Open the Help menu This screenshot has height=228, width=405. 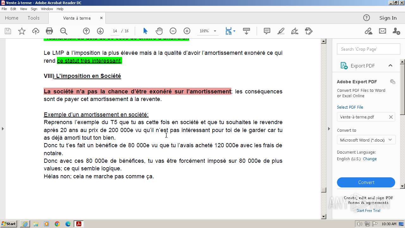pos(60,9)
